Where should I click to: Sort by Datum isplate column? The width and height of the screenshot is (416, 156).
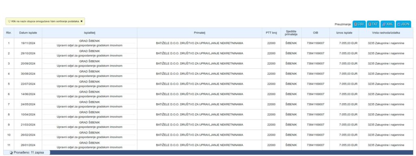[x=28, y=33]
